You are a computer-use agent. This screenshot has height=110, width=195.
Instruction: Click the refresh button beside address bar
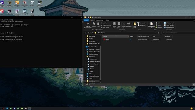[158, 33]
